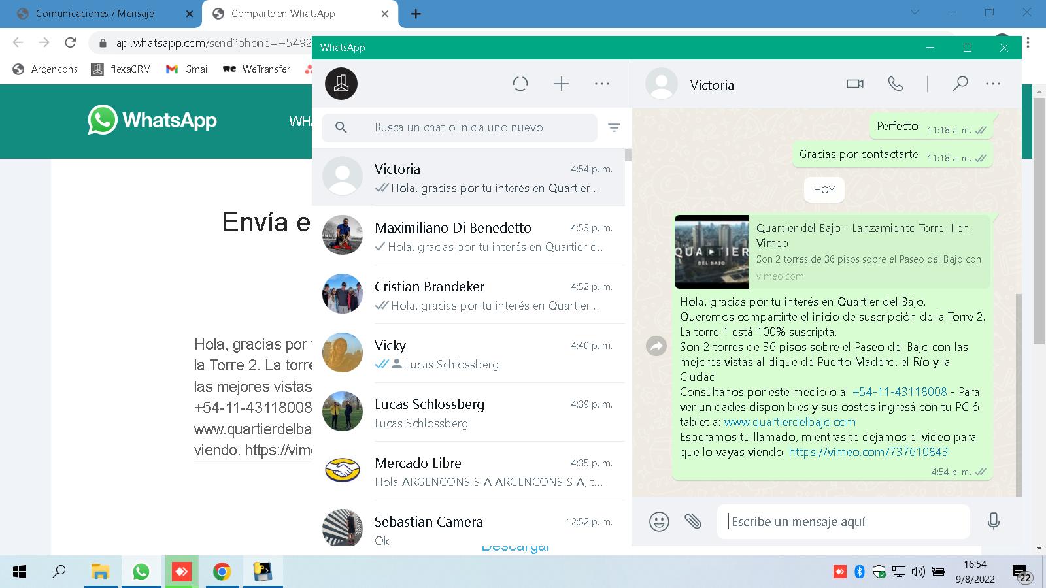Viewport: 1046px width, 588px height.
Task: Start voice call with Victoria
Action: point(896,84)
